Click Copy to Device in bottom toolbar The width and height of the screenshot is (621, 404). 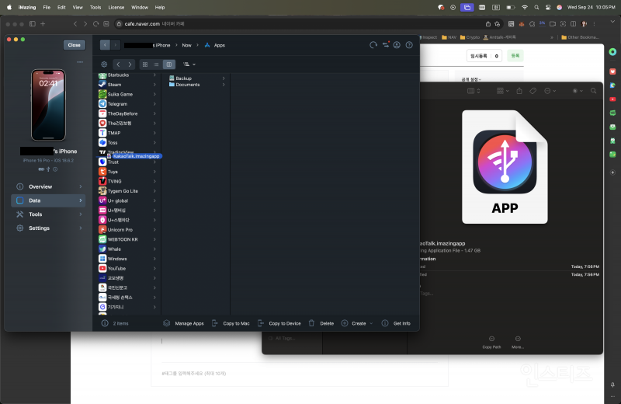point(279,323)
